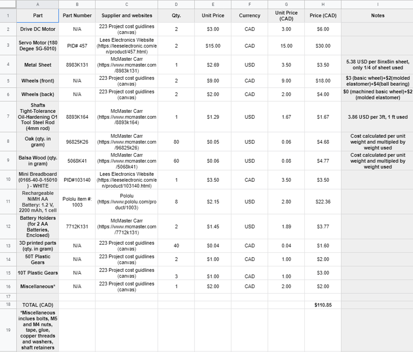Select the '2.80' unit price CAD cell
The height and width of the screenshot is (352, 413).
click(x=286, y=202)
